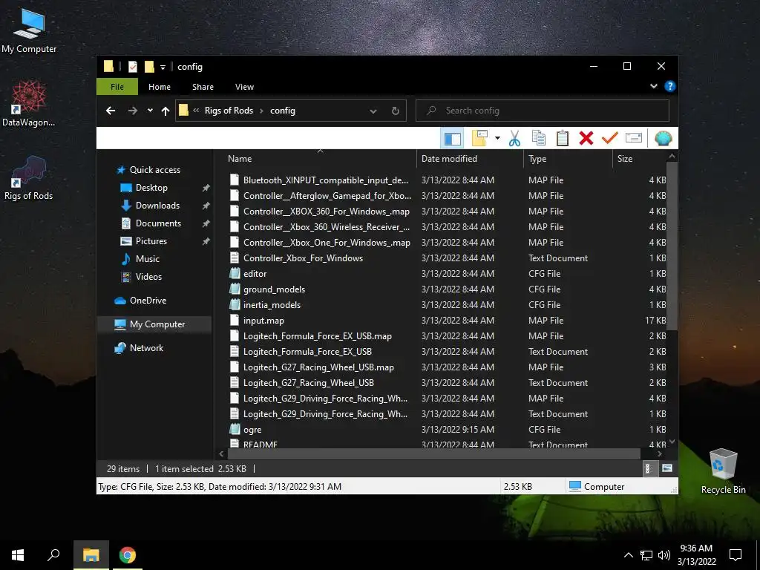Click the Properties icon in title bar
Viewport: 760px width, 570px height.
point(132,67)
